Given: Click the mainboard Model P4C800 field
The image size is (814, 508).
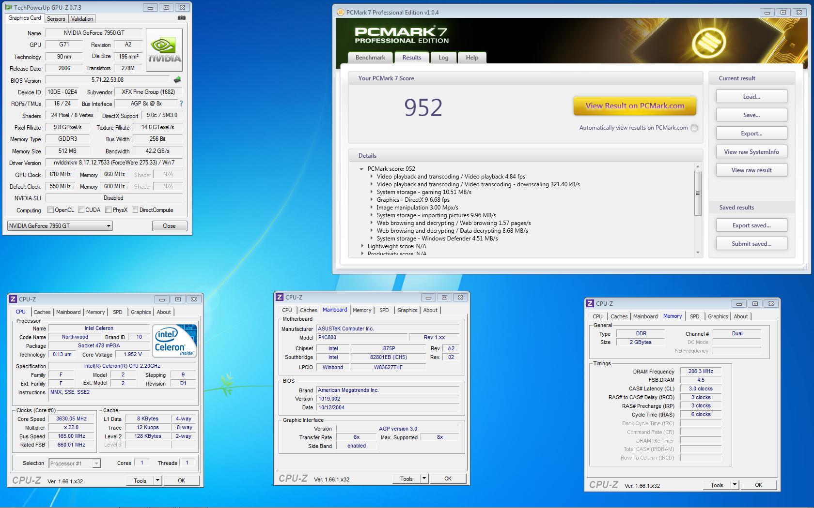Looking at the screenshot, I should [362, 338].
